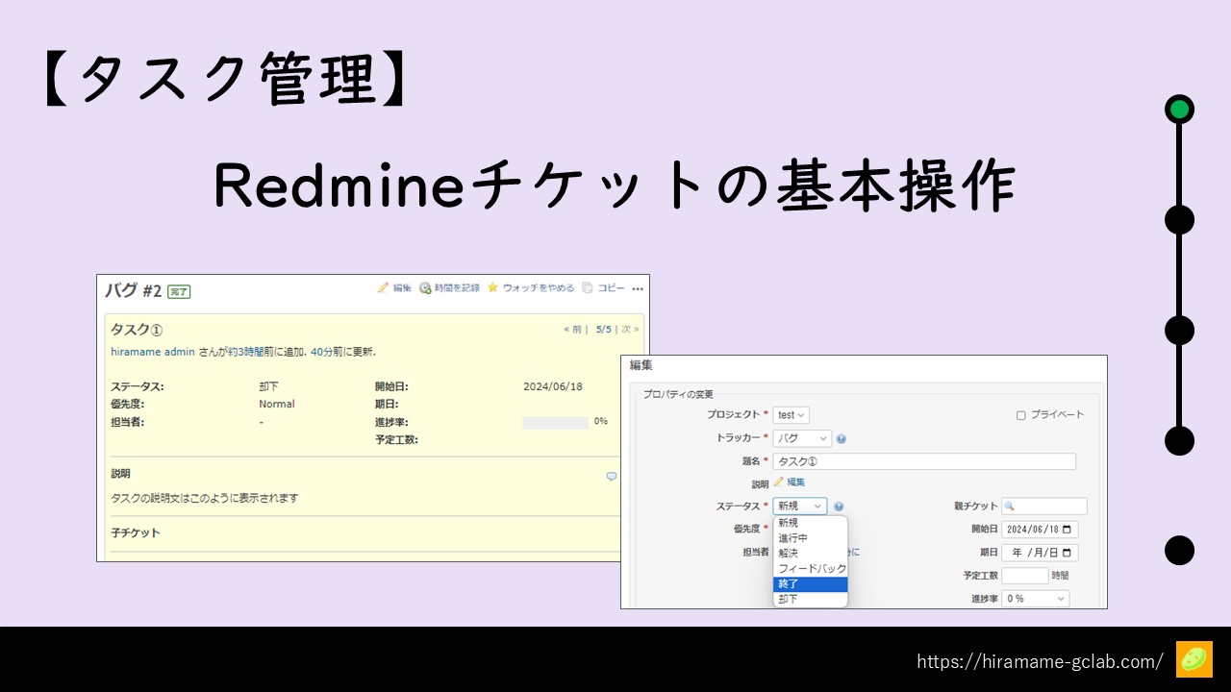Click the 時間を記録 clock icon
This screenshot has width=1231, height=692.
pyautogui.click(x=425, y=288)
